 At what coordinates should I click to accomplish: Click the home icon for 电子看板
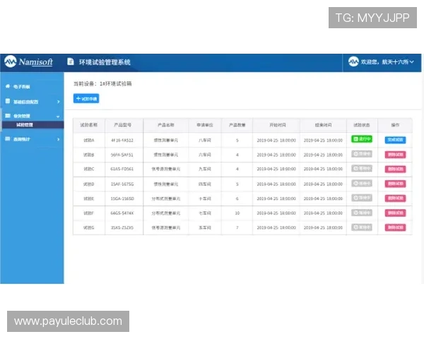tap(7, 87)
